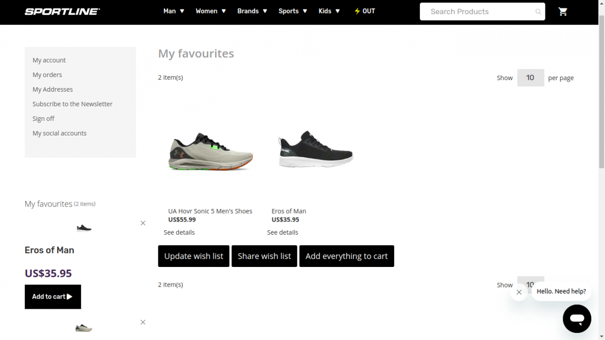Expand the Women menu
Viewport: 605px width, 340px height.
(211, 11)
